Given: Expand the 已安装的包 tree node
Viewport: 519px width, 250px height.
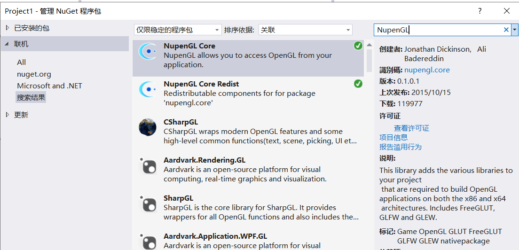Looking at the screenshot, I should pos(7,28).
